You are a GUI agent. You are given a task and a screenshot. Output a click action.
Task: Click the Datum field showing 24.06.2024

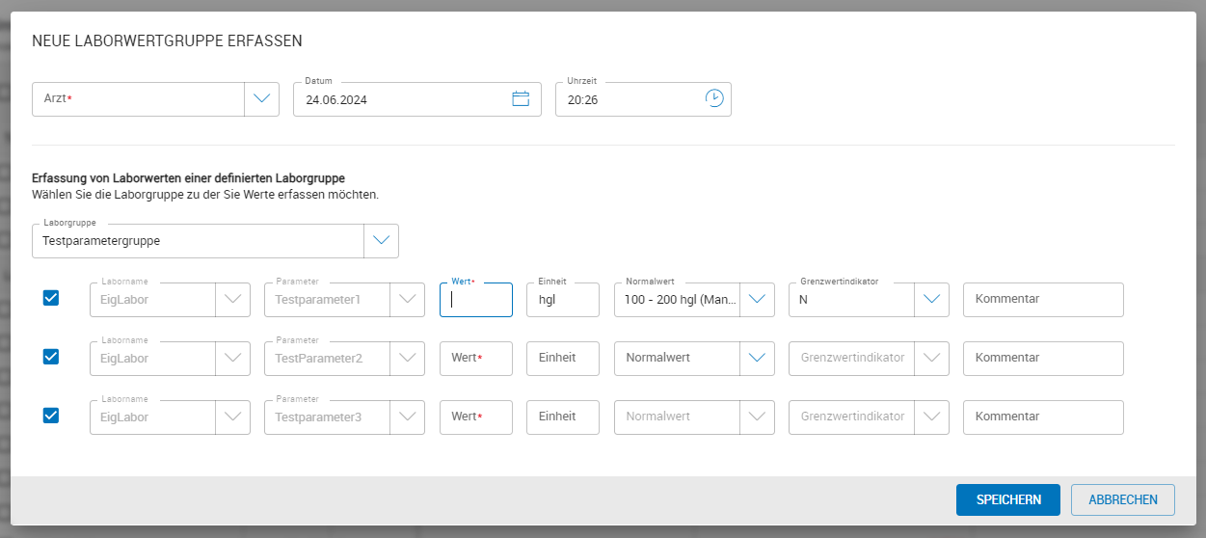pos(400,99)
